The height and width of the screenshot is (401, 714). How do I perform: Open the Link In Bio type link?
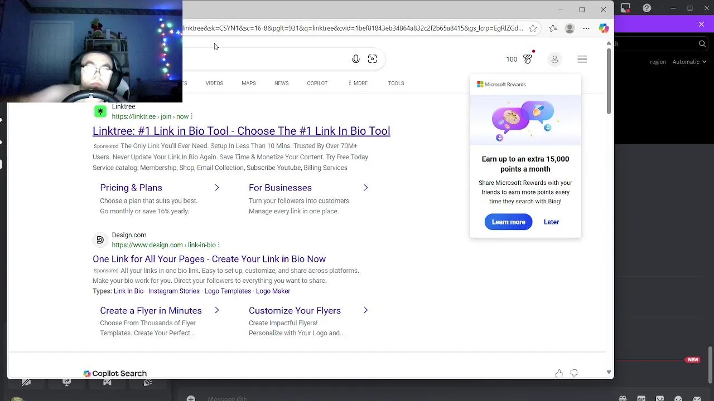(x=128, y=291)
